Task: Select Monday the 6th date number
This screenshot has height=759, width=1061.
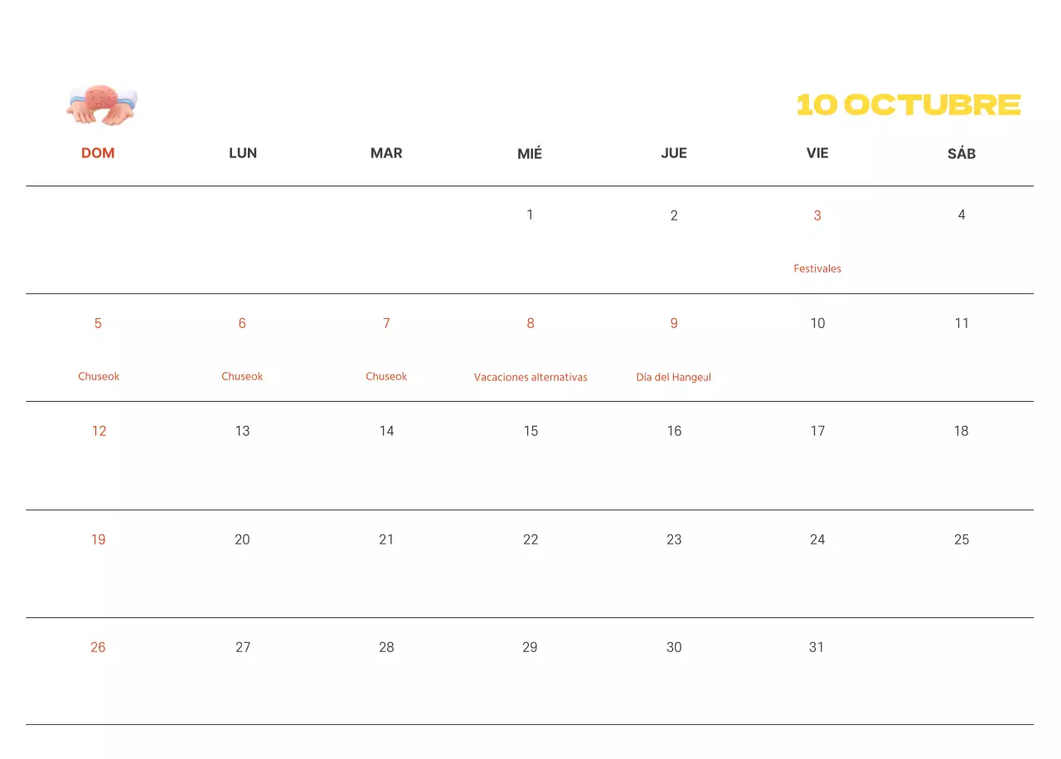Action: [242, 323]
